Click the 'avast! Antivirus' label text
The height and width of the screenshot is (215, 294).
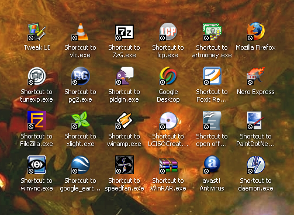212,185
